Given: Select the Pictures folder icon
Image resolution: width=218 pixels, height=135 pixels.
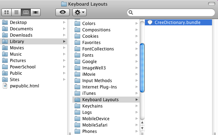Looking at the screenshot, I should 5,61.
